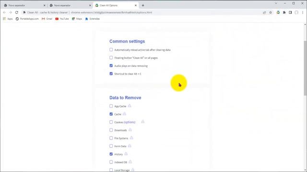
Task: Open Chrome's three-dot menu
Action: [x=303, y=12]
